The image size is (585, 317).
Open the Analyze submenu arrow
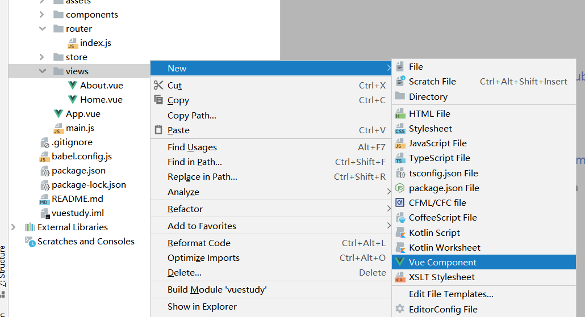tap(388, 192)
